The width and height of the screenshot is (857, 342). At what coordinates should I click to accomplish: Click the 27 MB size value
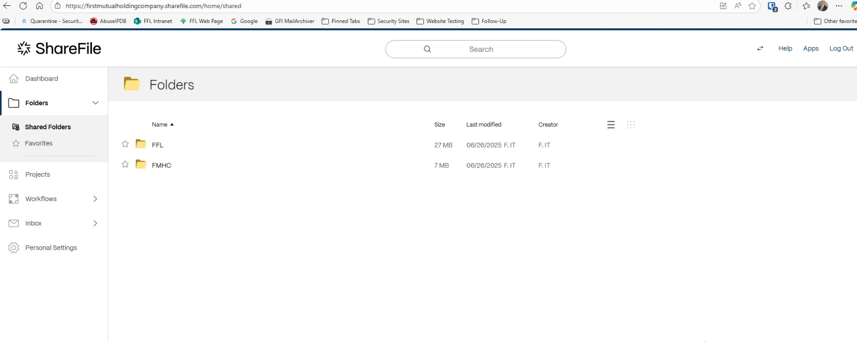point(443,145)
